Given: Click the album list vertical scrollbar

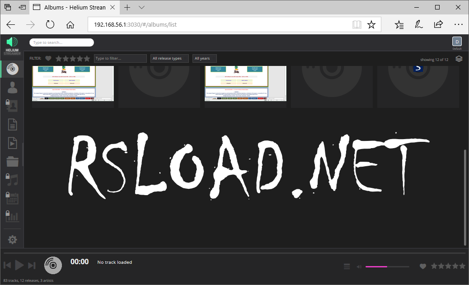Looking at the screenshot, I should pos(465,197).
